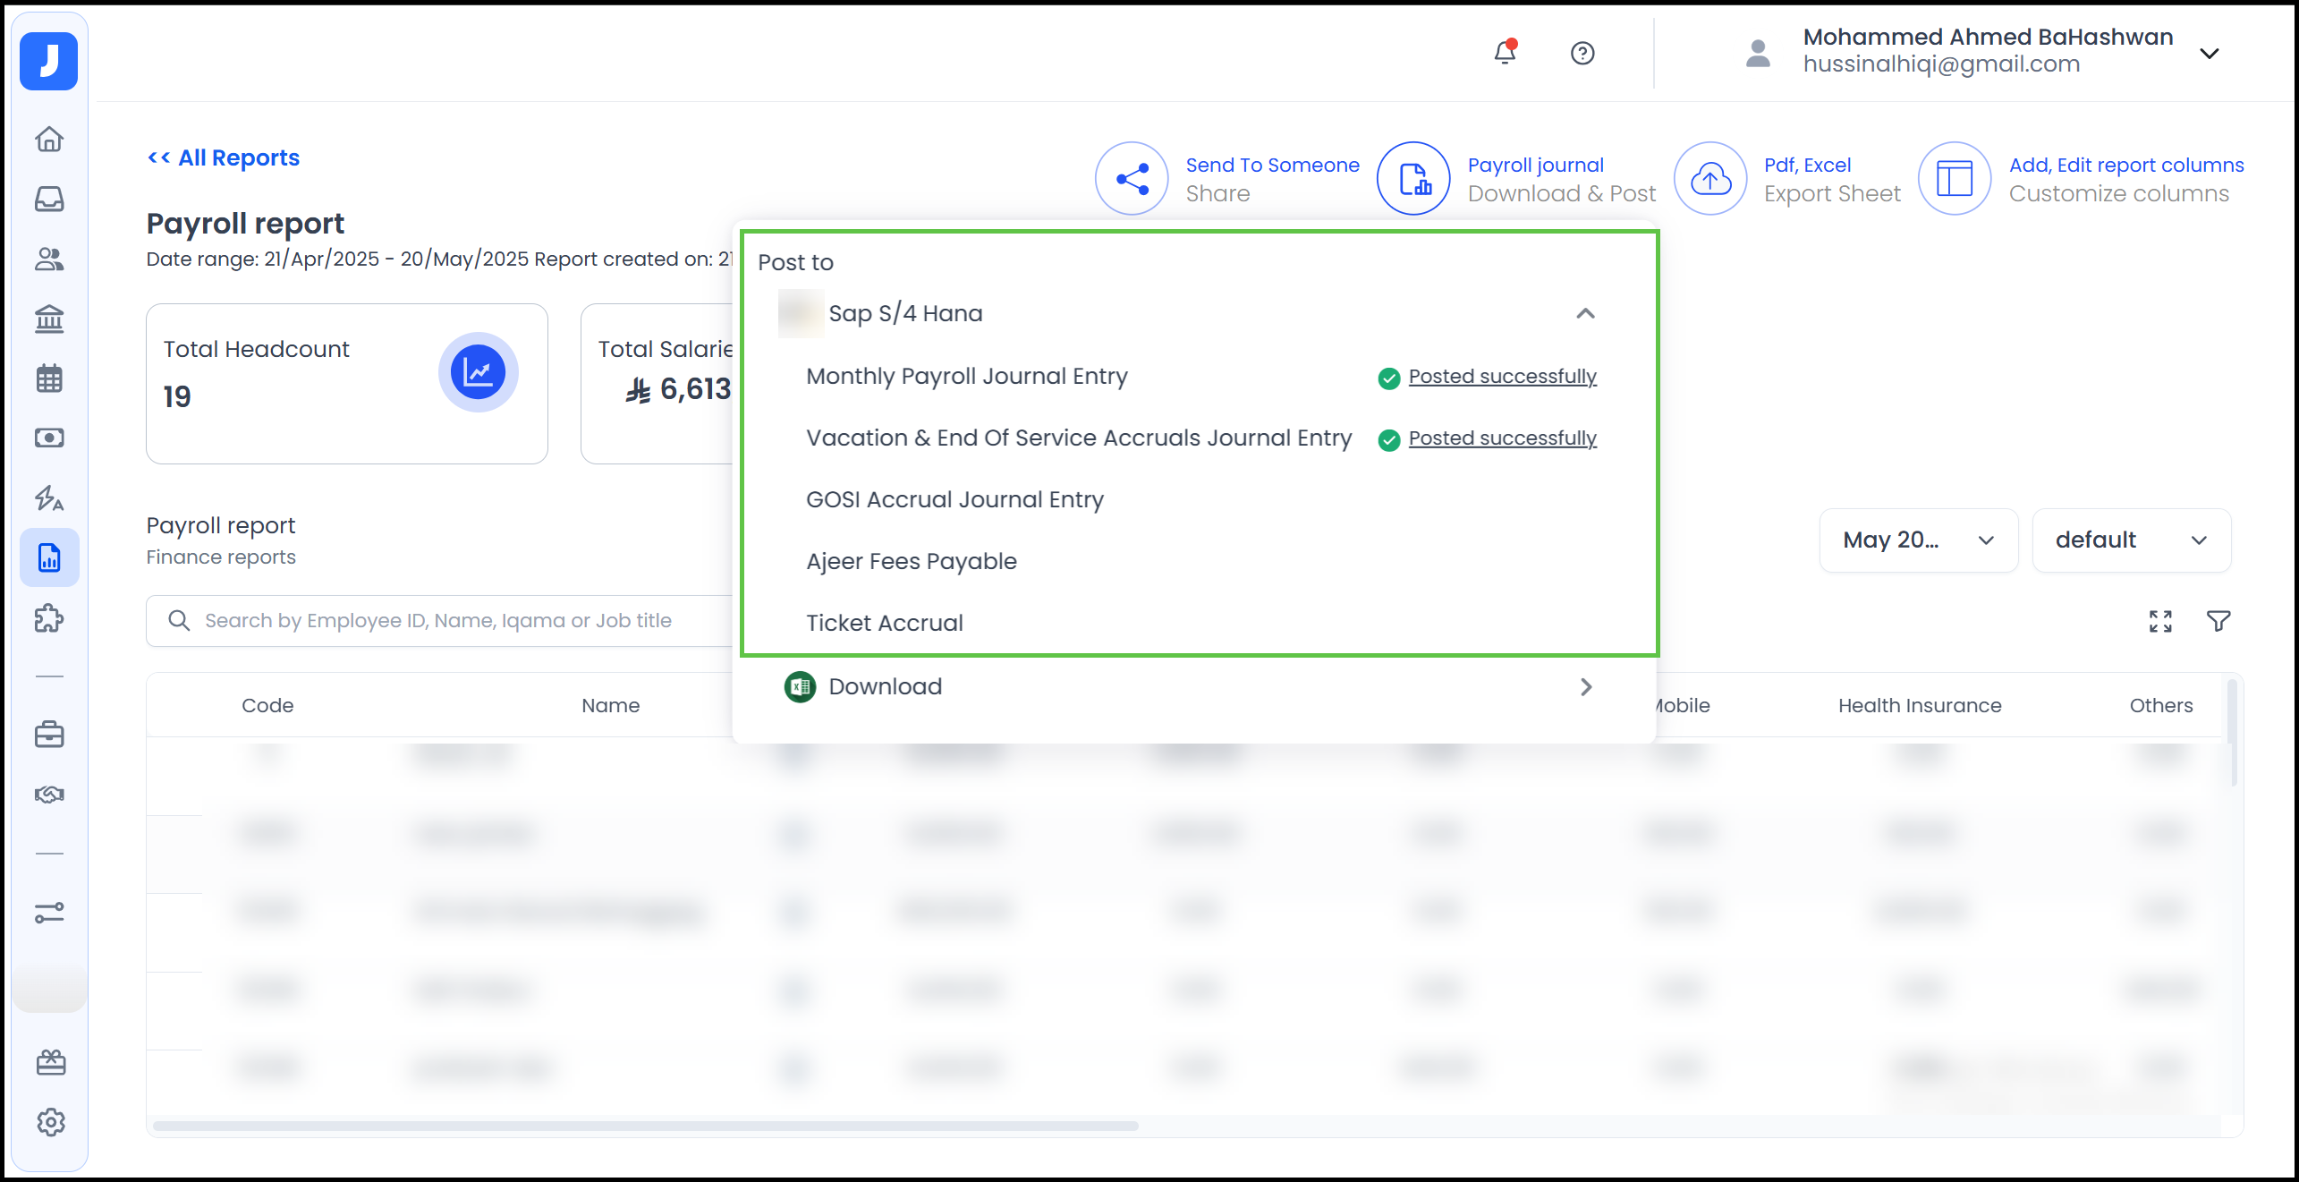Viewport: 2299px width, 1182px height.
Task: Select Ticket Accrual entry
Action: click(x=884, y=624)
